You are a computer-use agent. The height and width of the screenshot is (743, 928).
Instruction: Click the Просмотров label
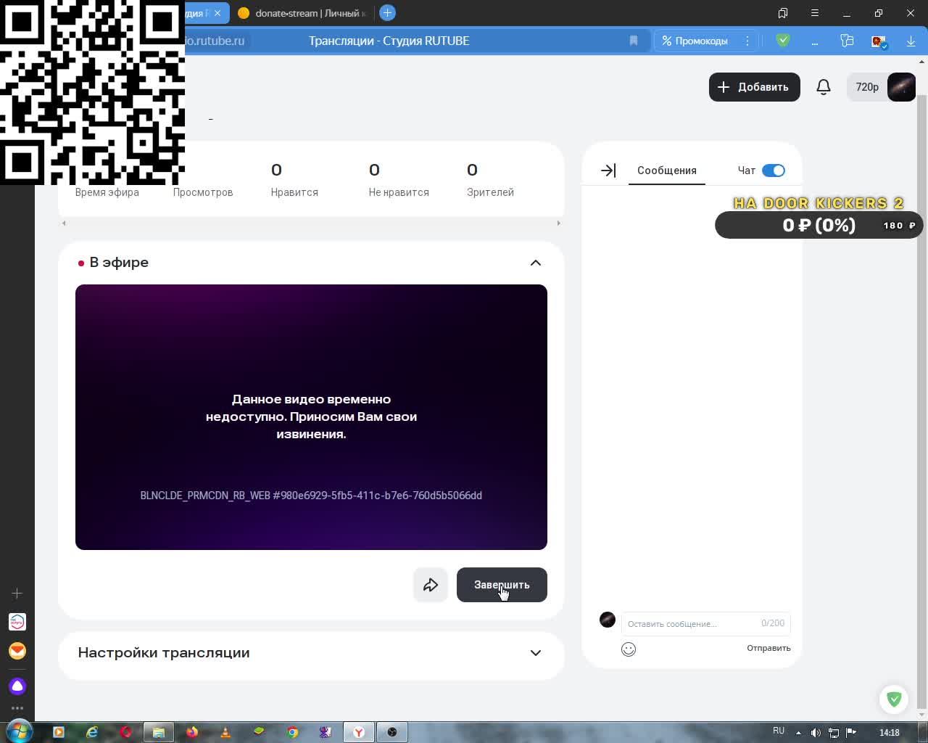[x=203, y=192]
